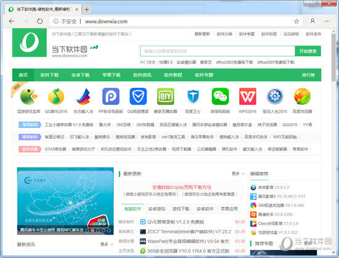339x258 pixels.
Task: Open the 软件教程 navigation item
Action: [x=173, y=75]
